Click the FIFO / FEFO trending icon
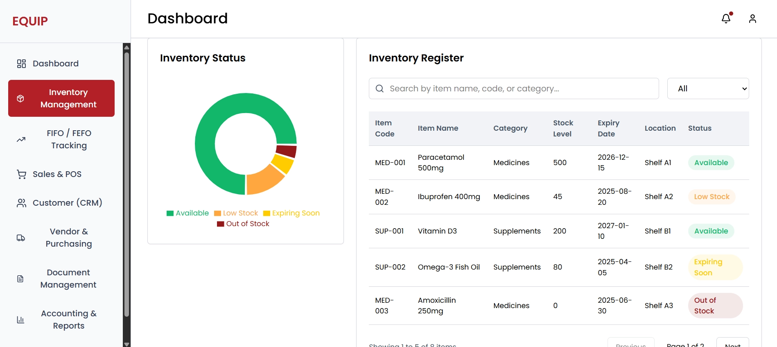Image resolution: width=777 pixels, height=347 pixels. click(x=21, y=139)
